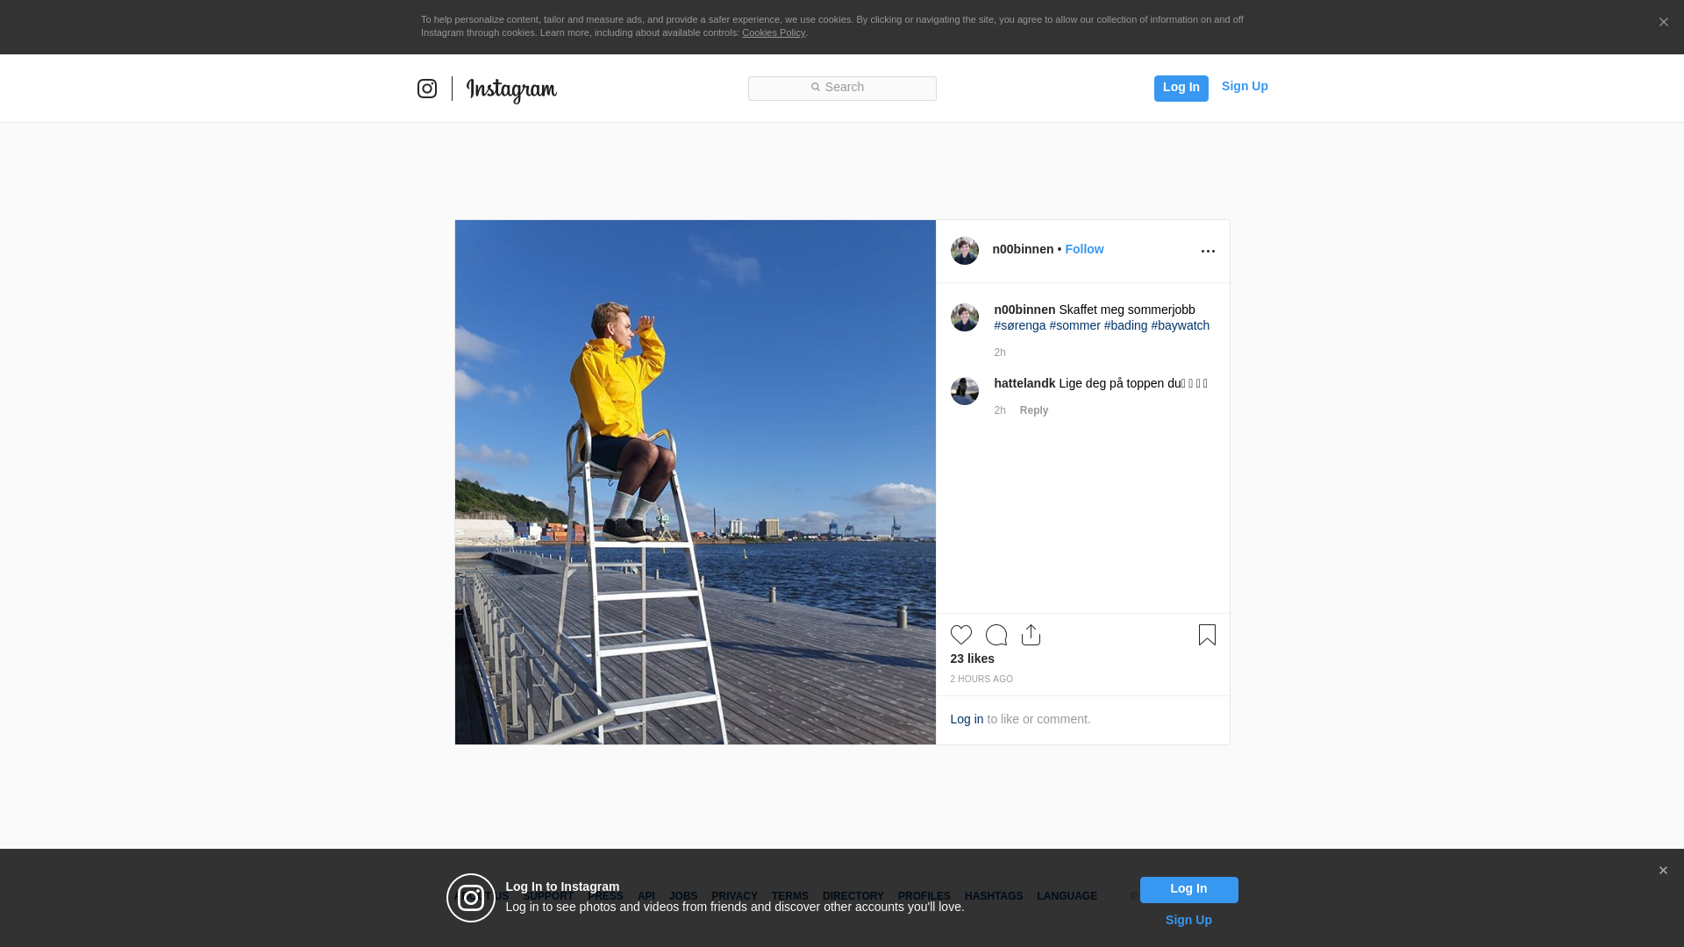Click the Instagram camera logo icon
This screenshot has width=1684, height=947.
(x=427, y=89)
